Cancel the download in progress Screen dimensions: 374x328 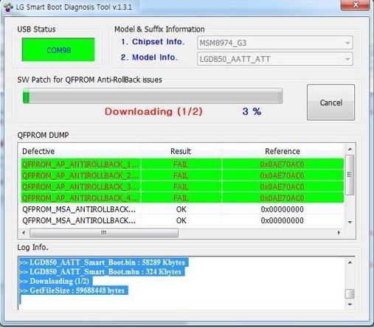pyautogui.click(x=330, y=102)
